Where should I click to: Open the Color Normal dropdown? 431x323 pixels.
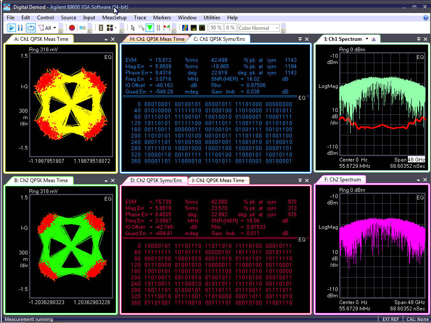point(277,28)
